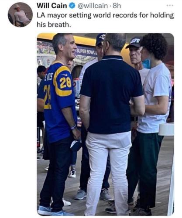Click the LAFD cap in the photo
The image size is (182, 218).
coord(134,42)
